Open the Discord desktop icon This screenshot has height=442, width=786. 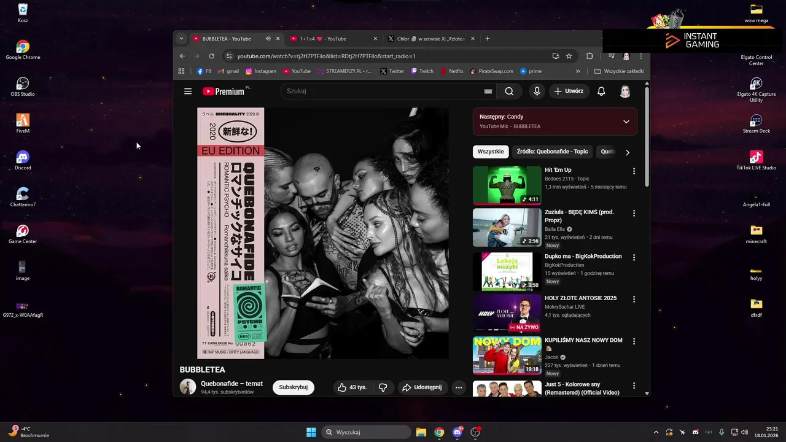click(x=23, y=160)
